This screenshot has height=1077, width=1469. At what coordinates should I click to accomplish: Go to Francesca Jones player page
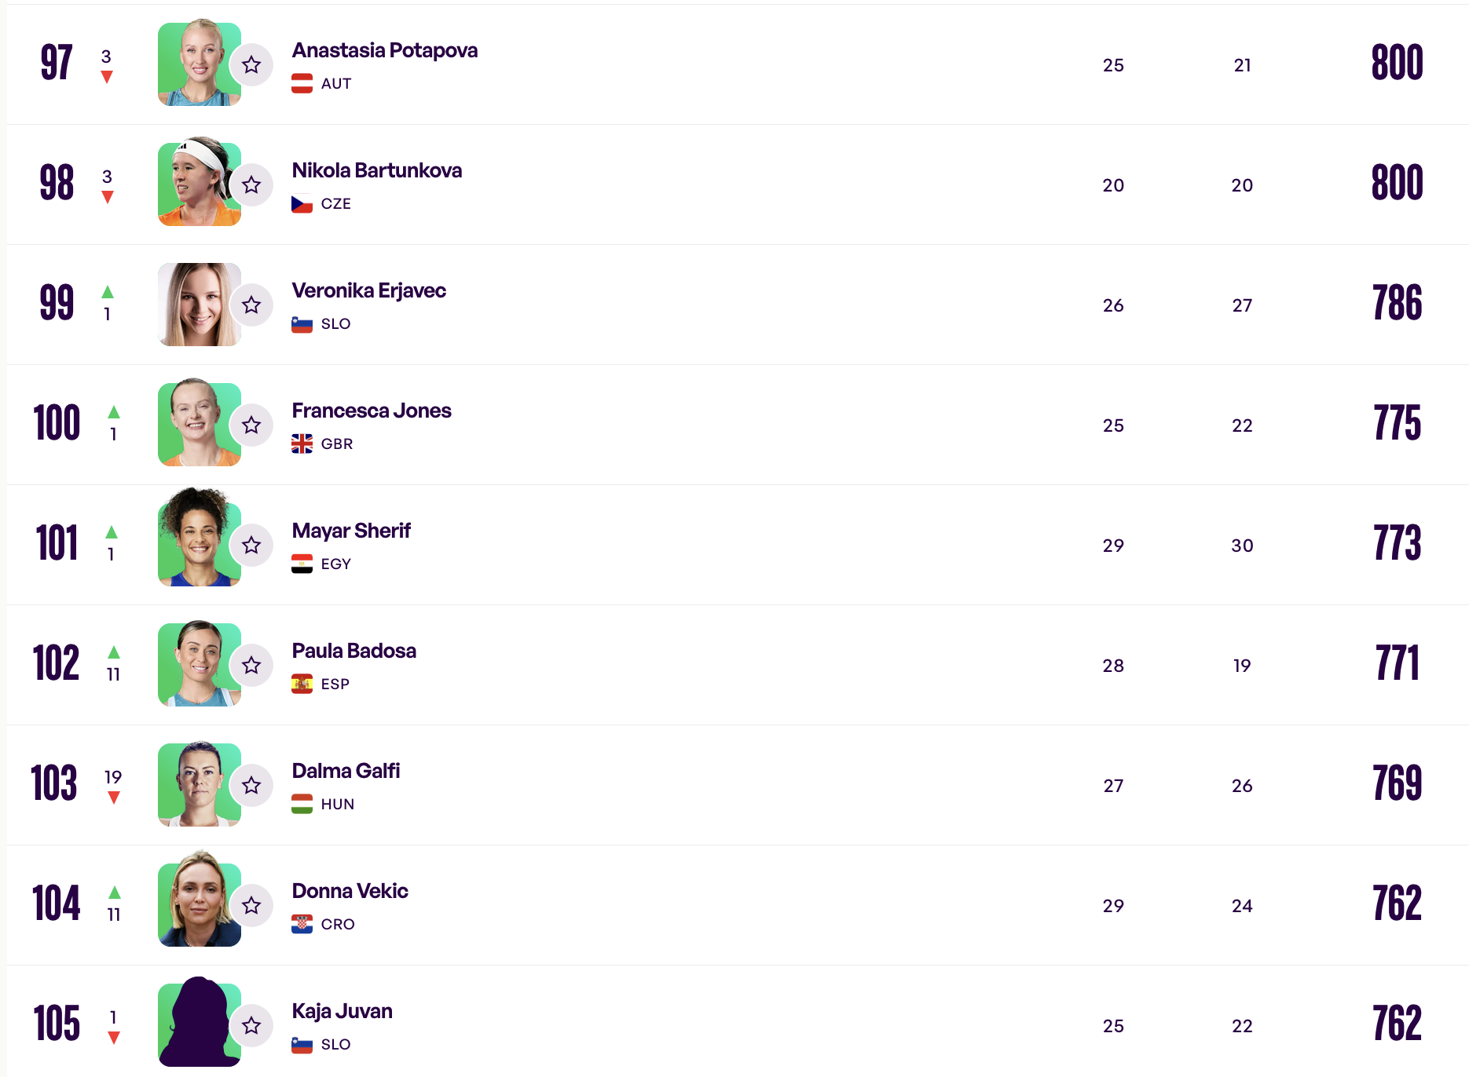coord(371,411)
